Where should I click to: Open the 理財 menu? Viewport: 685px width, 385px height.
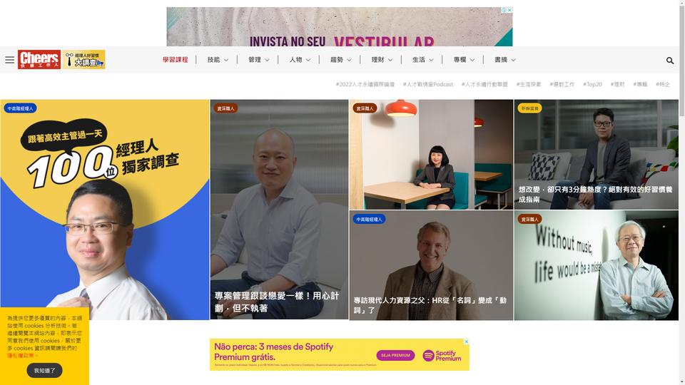click(x=382, y=60)
